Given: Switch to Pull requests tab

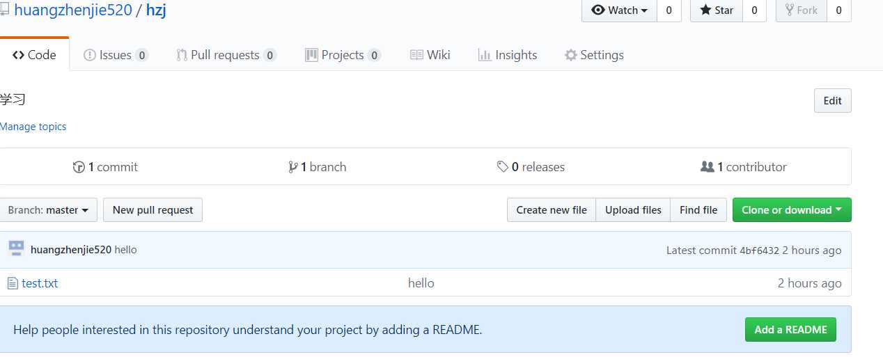Looking at the screenshot, I should tap(226, 55).
